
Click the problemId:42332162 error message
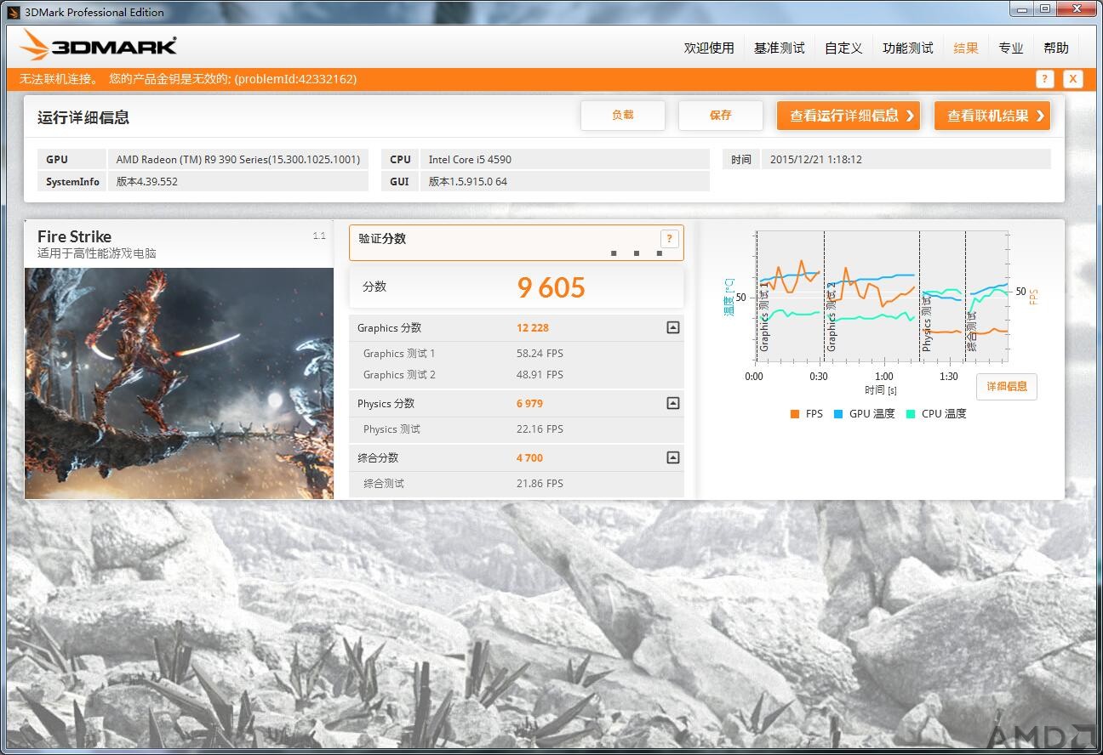pyautogui.click(x=188, y=79)
